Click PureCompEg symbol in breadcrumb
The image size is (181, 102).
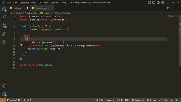[x=62, y=13]
